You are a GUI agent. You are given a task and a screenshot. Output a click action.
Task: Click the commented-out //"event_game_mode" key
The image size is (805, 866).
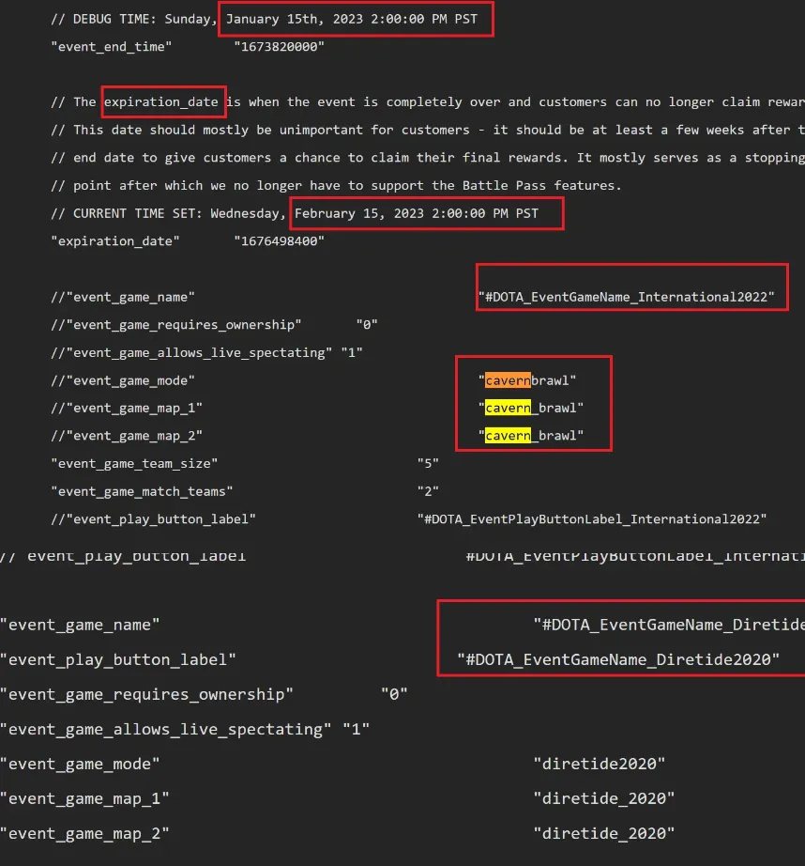(x=123, y=380)
